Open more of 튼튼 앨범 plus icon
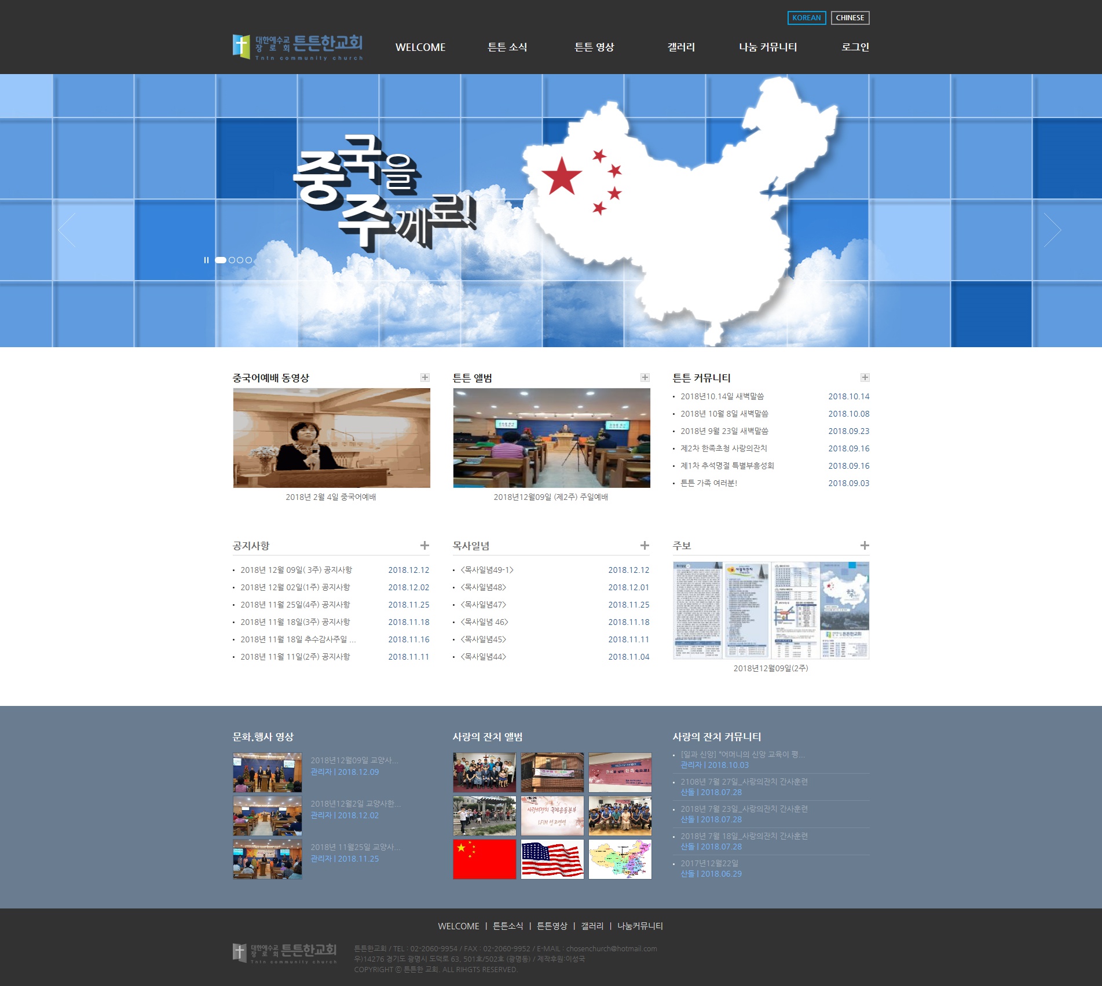Image resolution: width=1102 pixels, height=986 pixels. click(x=645, y=377)
